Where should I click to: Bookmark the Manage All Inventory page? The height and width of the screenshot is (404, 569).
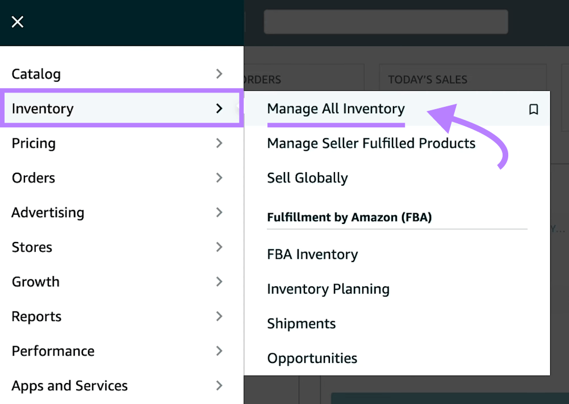[x=533, y=109]
